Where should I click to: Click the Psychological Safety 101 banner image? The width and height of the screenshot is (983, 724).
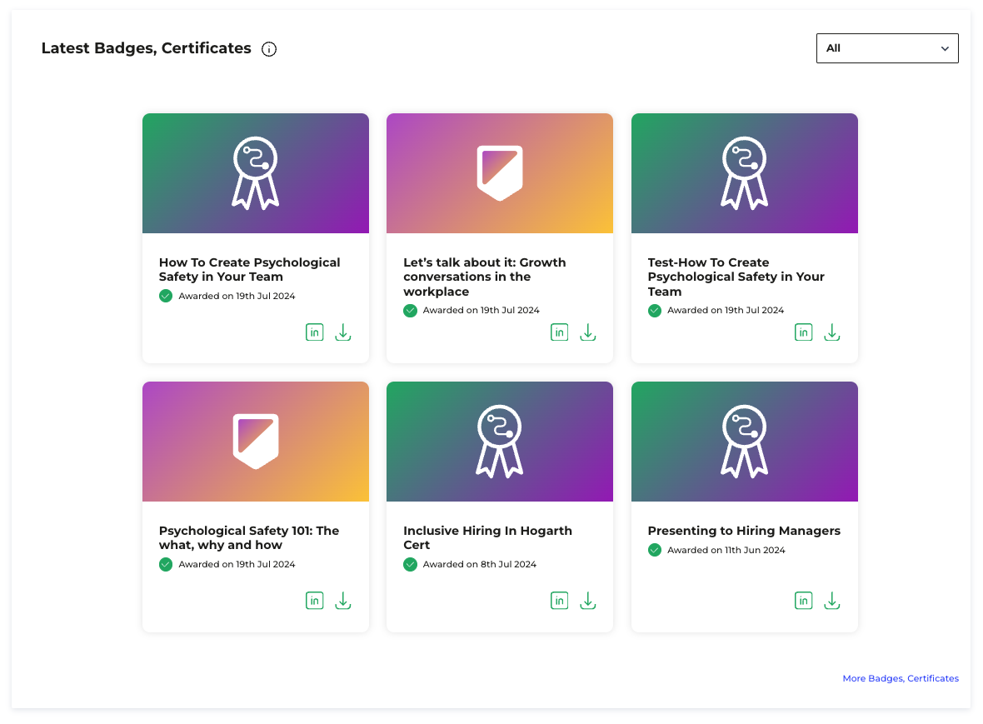(256, 442)
